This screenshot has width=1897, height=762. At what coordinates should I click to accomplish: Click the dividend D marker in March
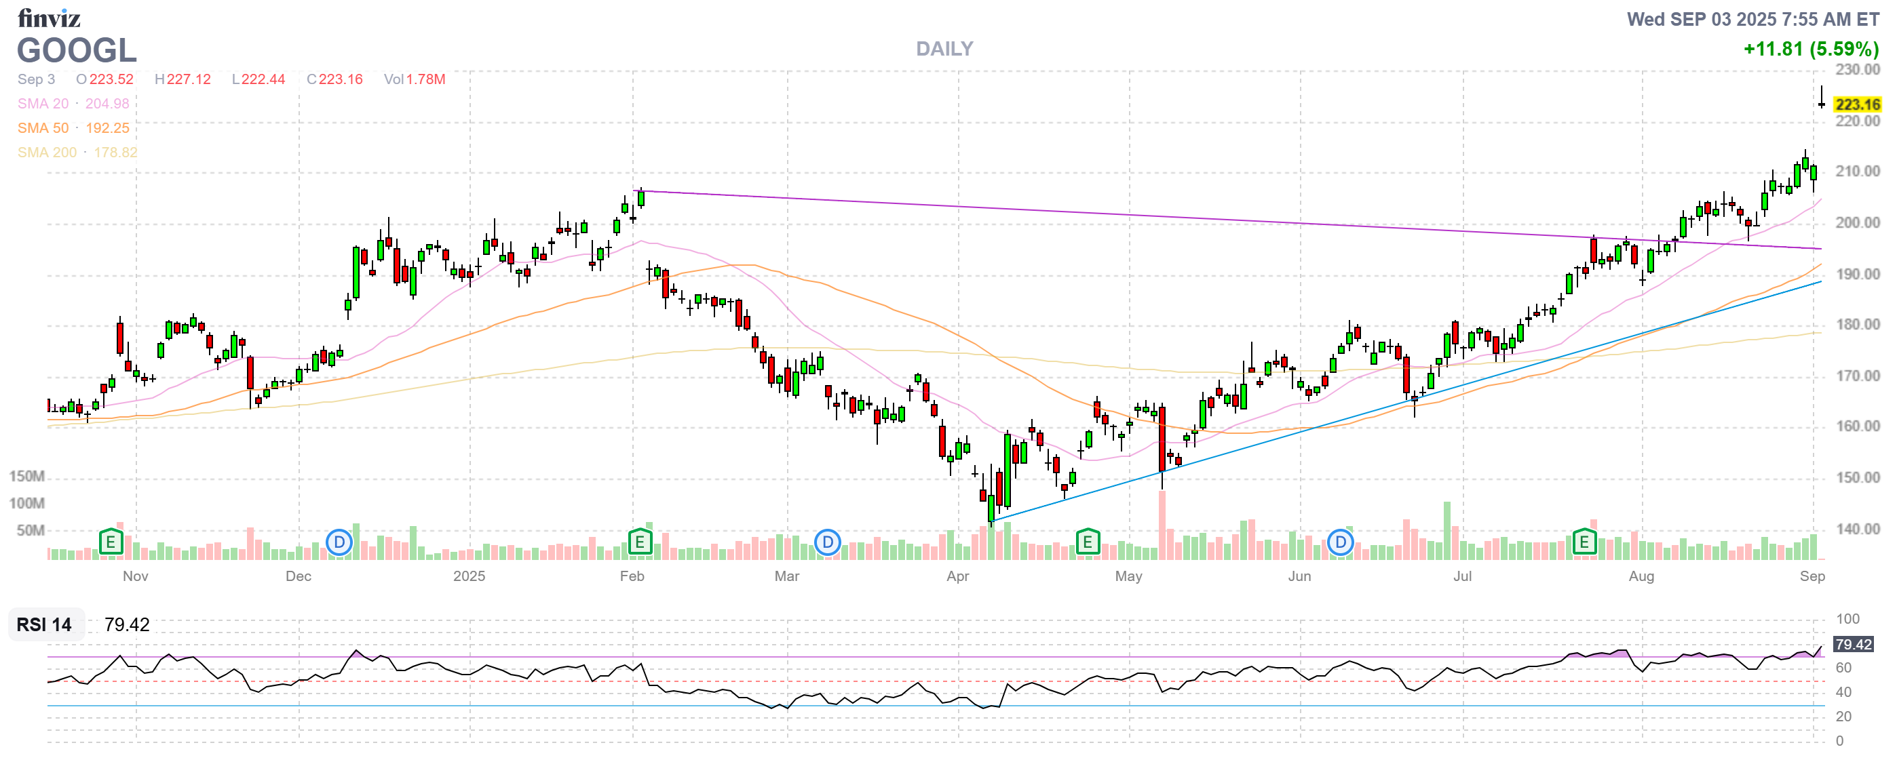click(x=827, y=543)
